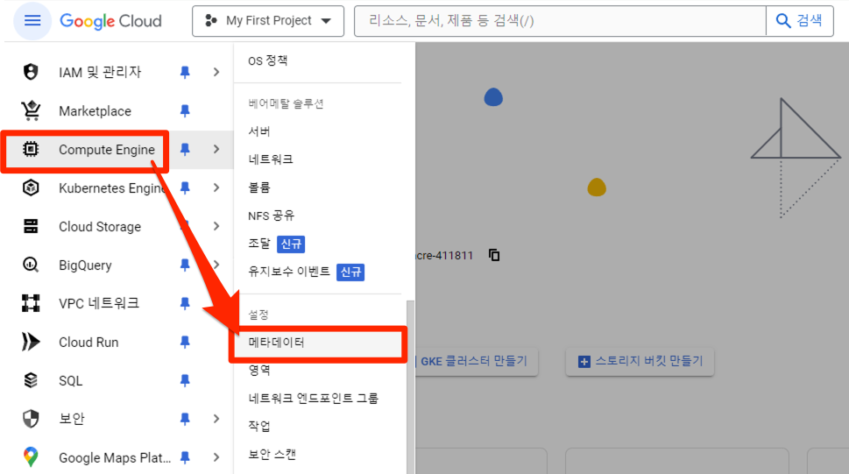
Task: Open Google Maps Platform menu item
Action: (115, 457)
